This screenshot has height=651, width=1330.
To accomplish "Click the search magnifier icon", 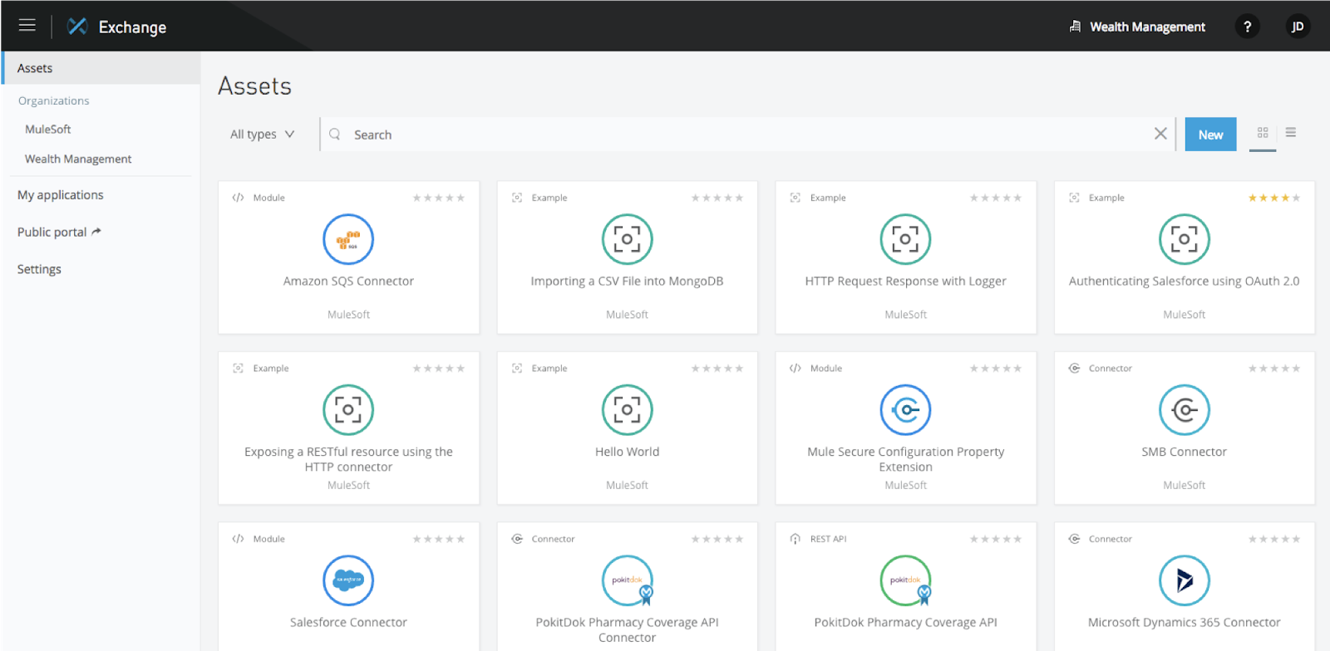I will click(335, 134).
